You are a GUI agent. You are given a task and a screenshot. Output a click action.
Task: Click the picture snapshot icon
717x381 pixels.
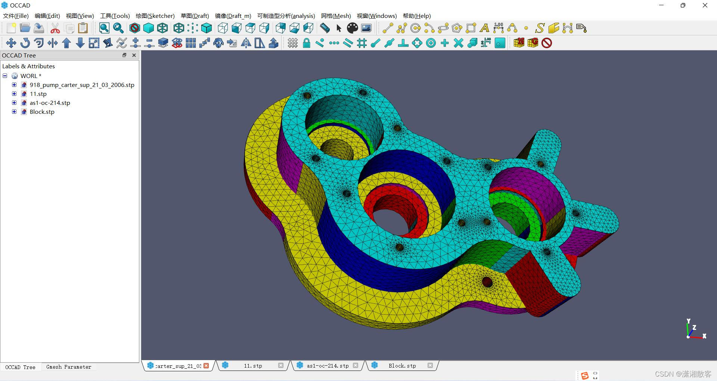(x=366, y=28)
